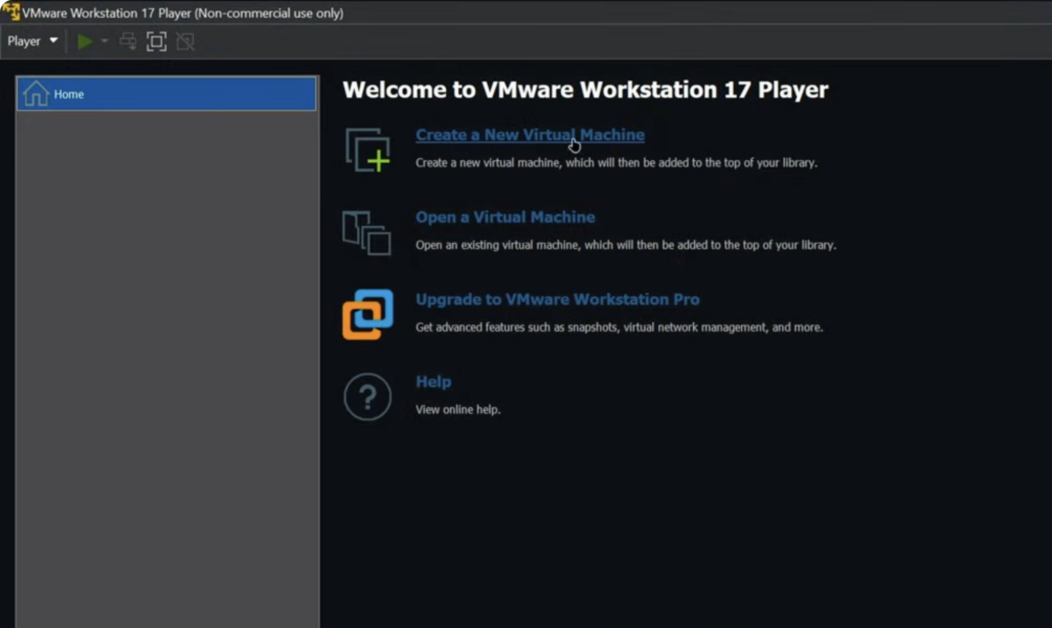
Task: Open the Help link
Action: (433, 381)
